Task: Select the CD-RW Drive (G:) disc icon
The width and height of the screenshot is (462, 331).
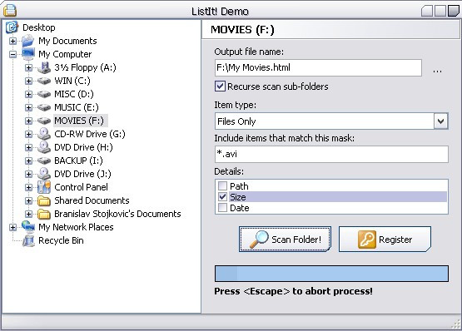Action: pos(44,134)
